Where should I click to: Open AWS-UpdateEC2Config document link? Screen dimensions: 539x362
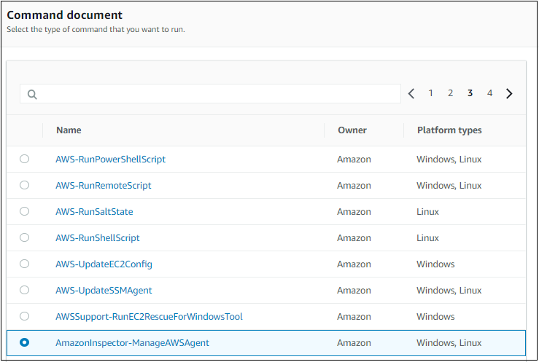pyautogui.click(x=104, y=264)
